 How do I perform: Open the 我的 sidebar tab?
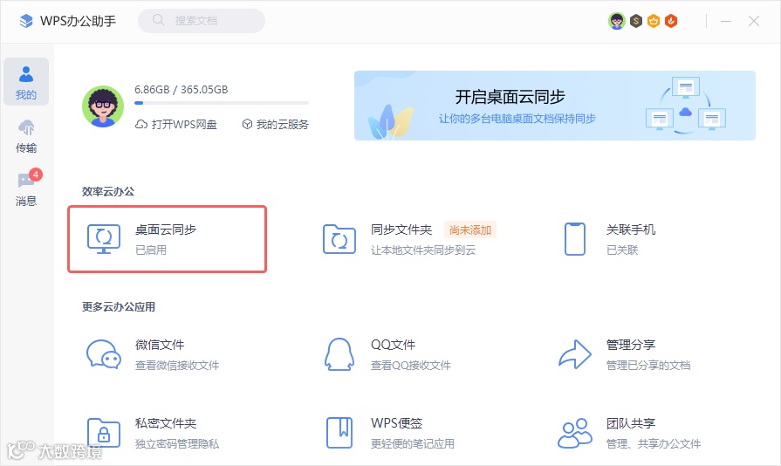(x=26, y=82)
